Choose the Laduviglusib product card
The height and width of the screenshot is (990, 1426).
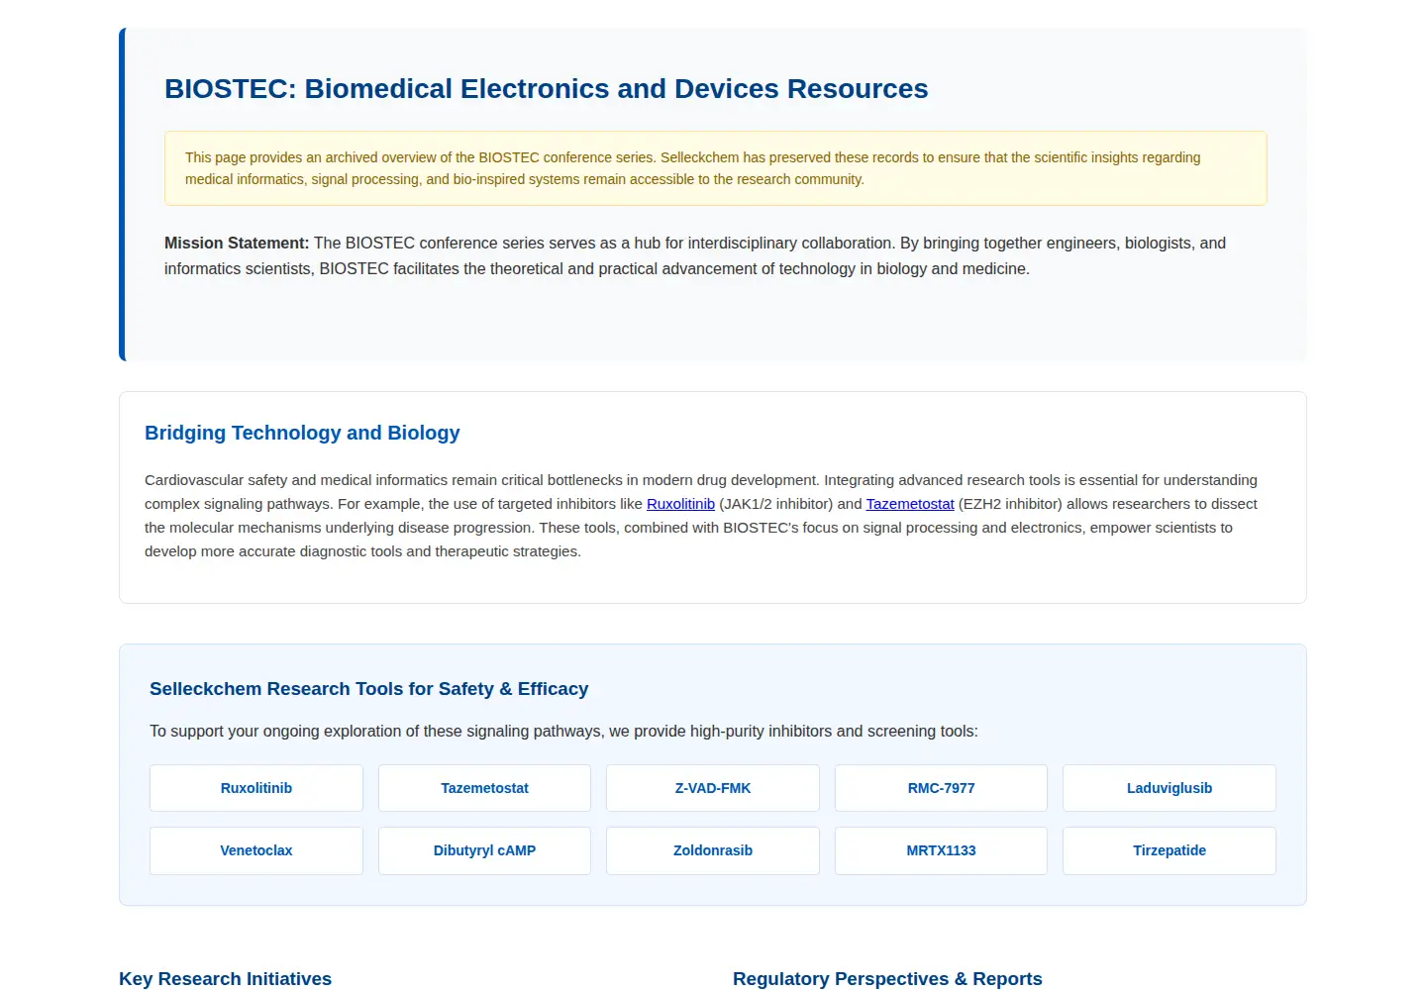(x=1170, y=788)
